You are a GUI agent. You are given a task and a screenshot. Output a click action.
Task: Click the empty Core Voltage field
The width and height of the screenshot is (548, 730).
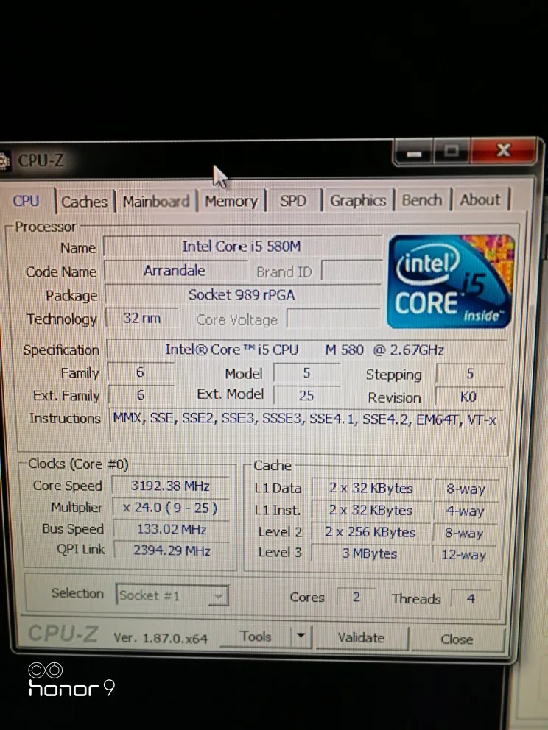(334, 319)
